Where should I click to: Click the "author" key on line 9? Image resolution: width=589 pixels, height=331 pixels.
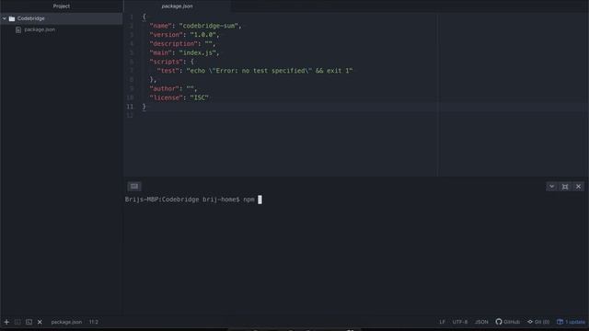(x=164, y=89)
